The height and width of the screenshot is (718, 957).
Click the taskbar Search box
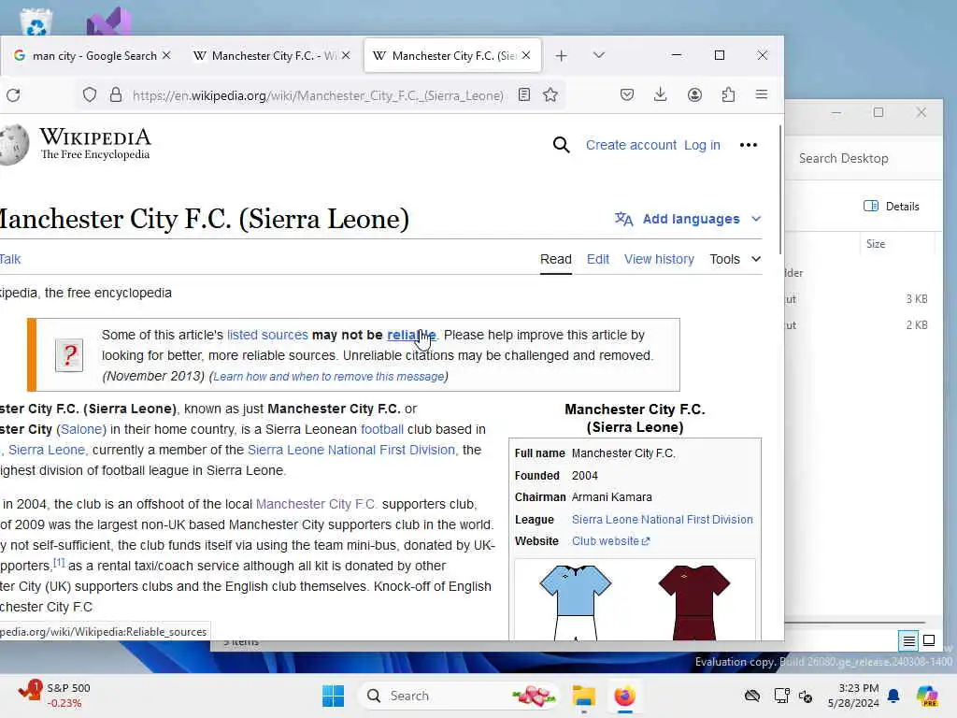(x=459, y=696)
